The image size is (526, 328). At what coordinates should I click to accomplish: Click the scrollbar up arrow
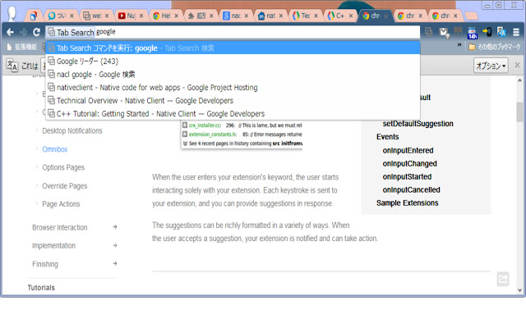tap(519, 80)
